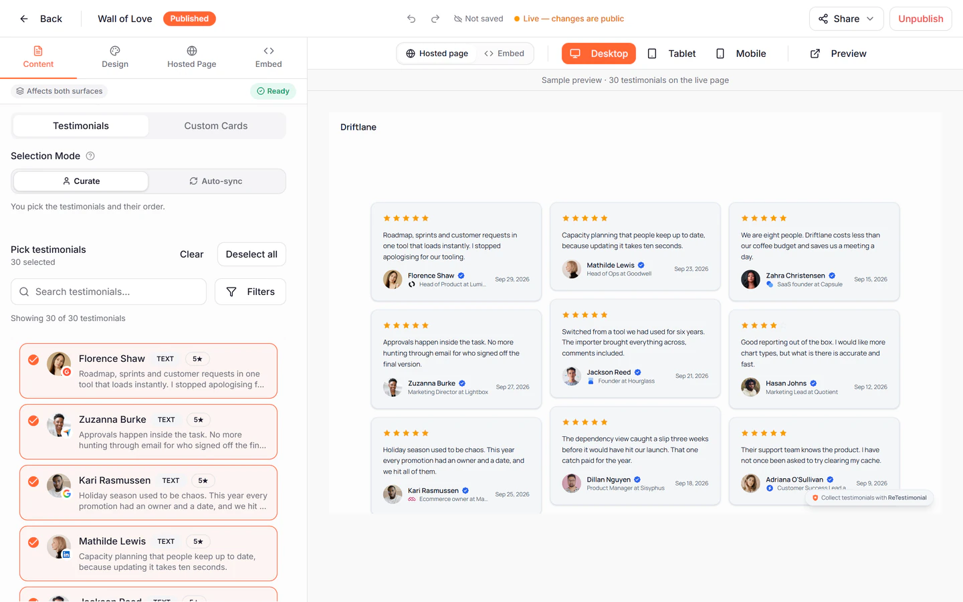The width and height of the screenshot is (963, 602).
Task: Select Hosted page preview surface
Action: [437, 54]
